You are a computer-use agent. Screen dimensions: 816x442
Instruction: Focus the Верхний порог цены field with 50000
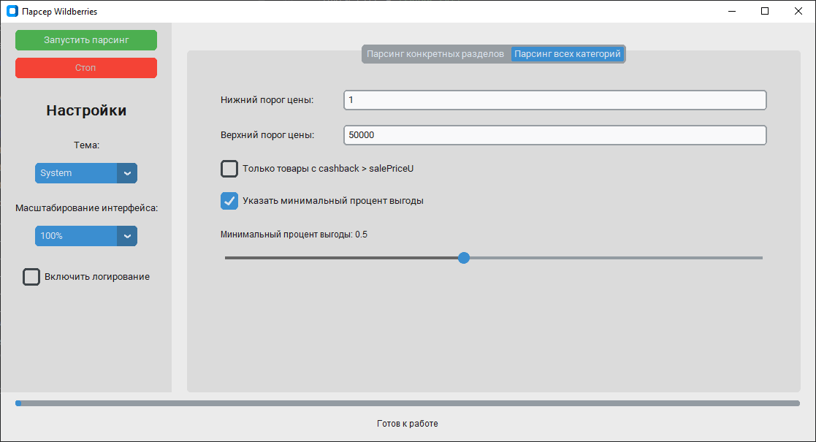click(554, 135)
